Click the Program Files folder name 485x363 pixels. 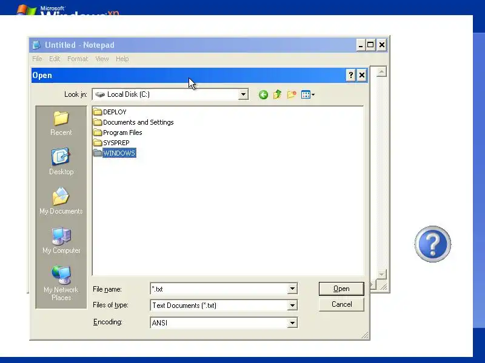pos(122,132)
